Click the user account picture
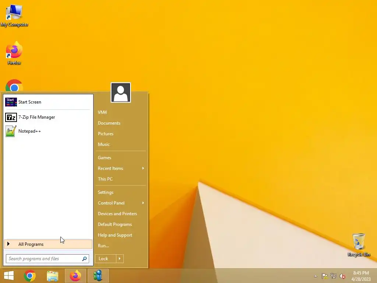Screen dimensions: 377x283 (121, 92)
